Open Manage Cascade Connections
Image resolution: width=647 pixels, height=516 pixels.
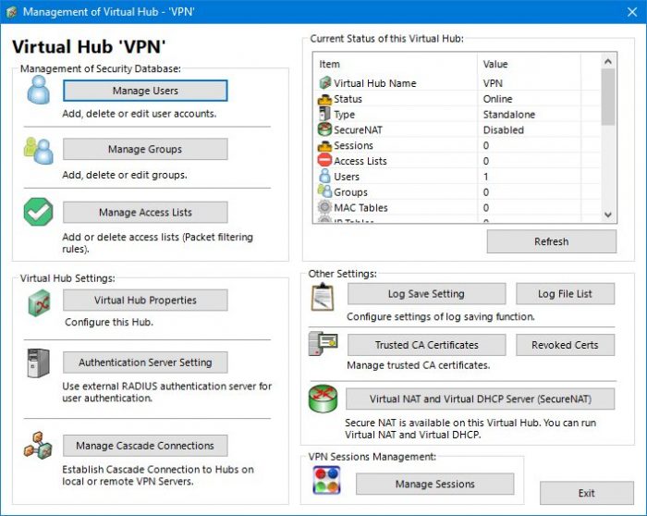tap(145, 446)
